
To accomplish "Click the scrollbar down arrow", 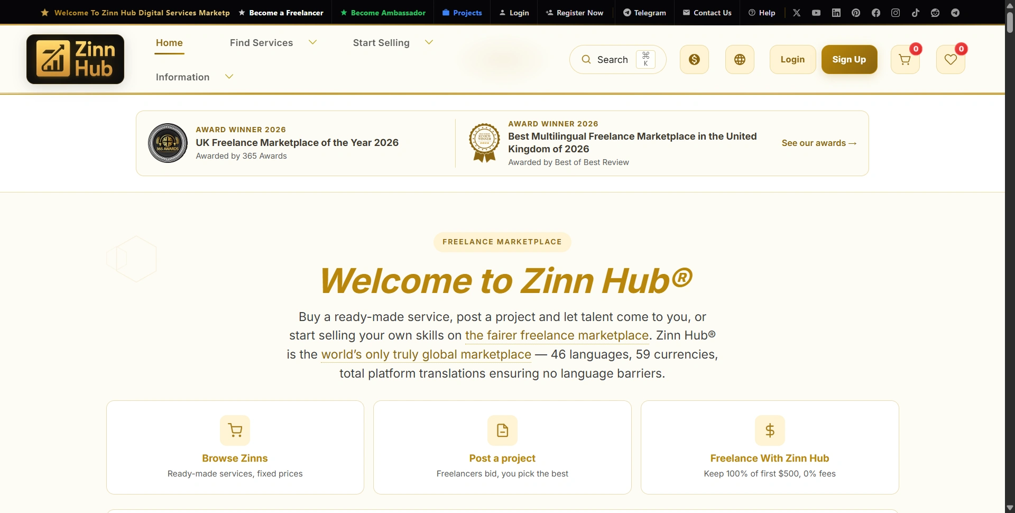I will click(1010, 508).
